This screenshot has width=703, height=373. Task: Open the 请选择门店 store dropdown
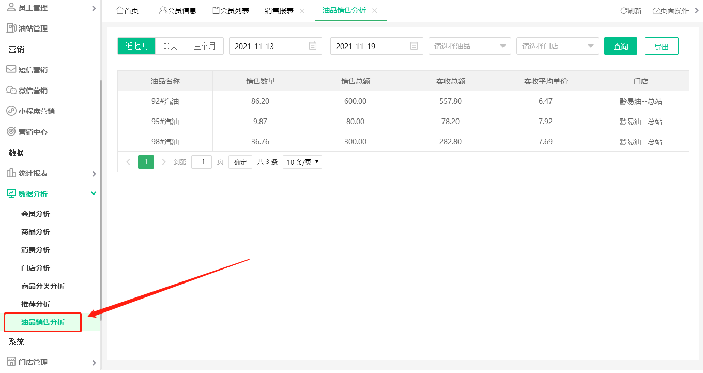click(x=557, y=46)
